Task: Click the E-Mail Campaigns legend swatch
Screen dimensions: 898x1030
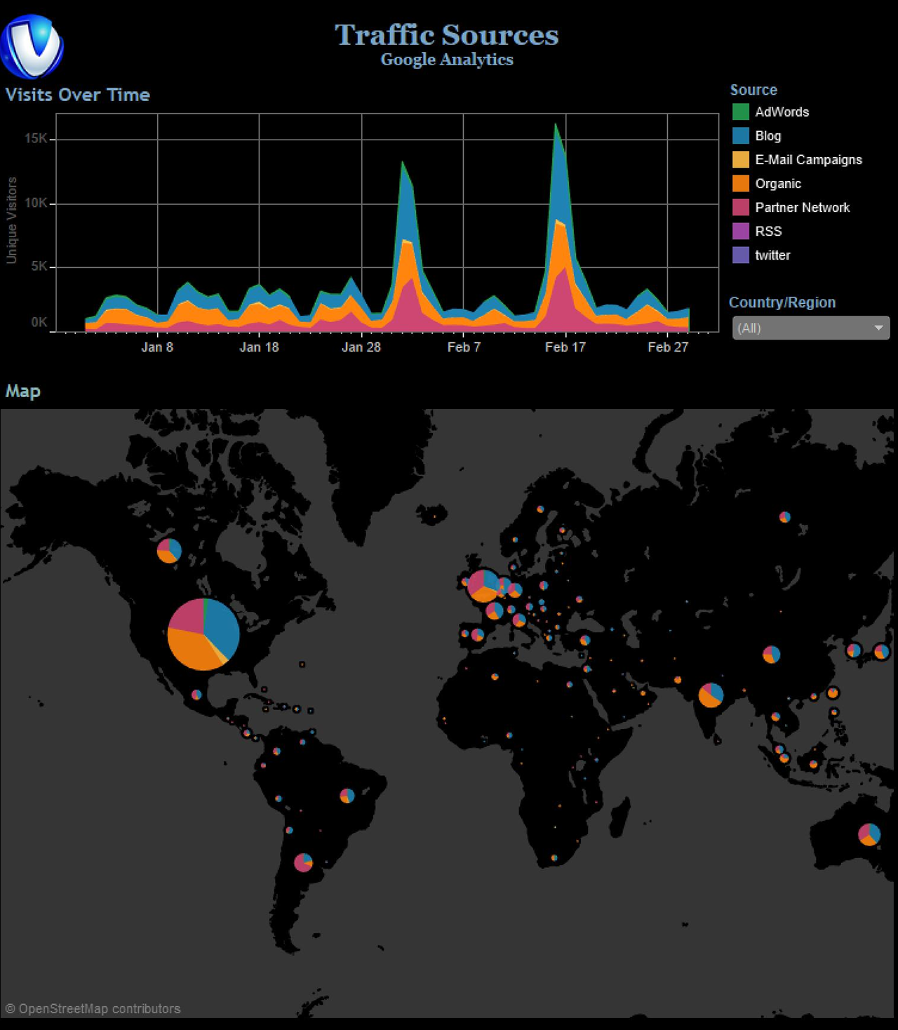Action: (x=740, y=160)
